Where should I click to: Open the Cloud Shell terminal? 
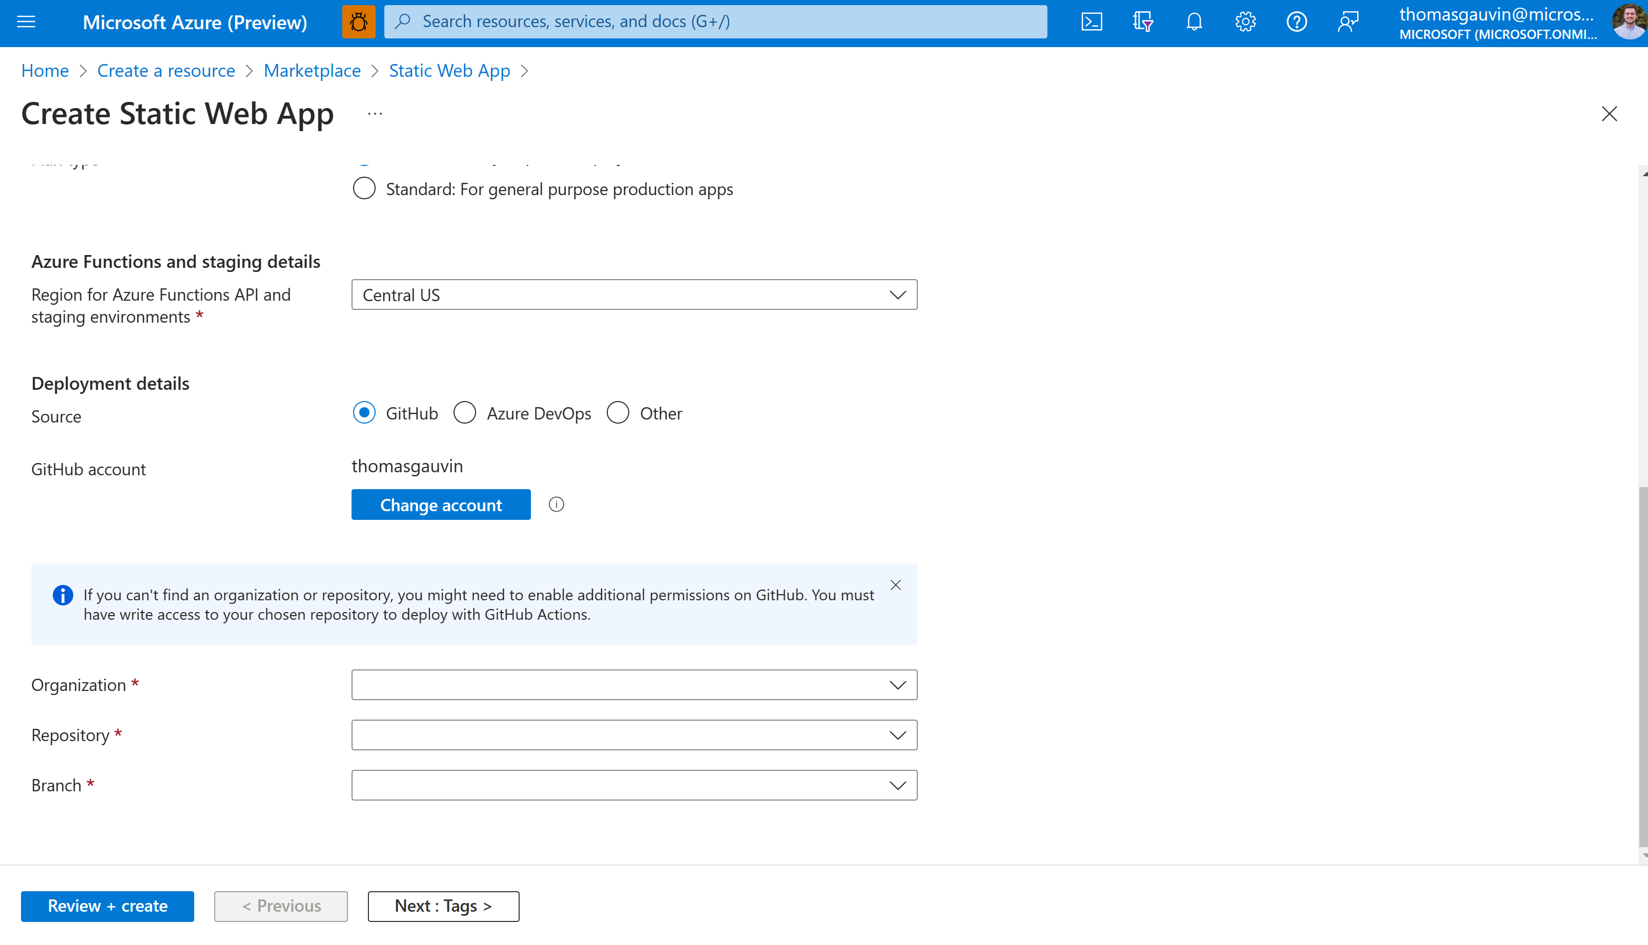click(x=1091, y=21)
